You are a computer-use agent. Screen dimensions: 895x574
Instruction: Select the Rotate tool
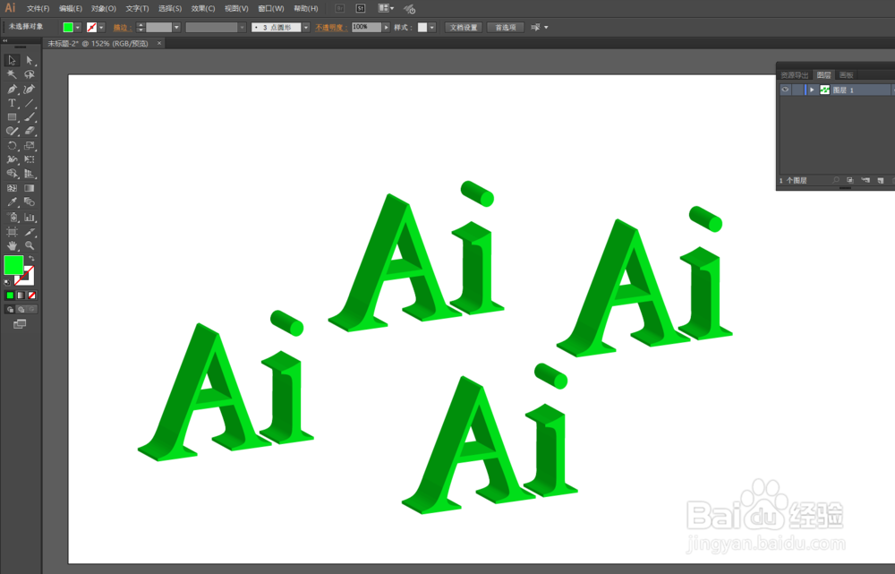click(12, 146)
